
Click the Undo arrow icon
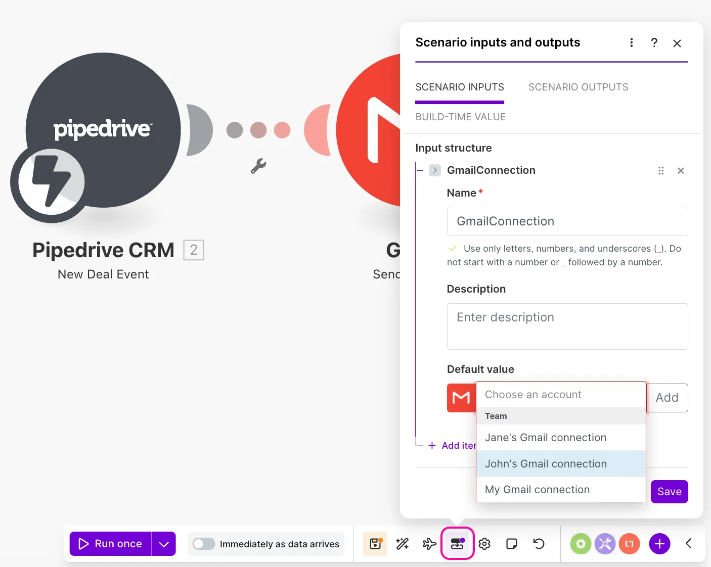click(x=539, y=544)
